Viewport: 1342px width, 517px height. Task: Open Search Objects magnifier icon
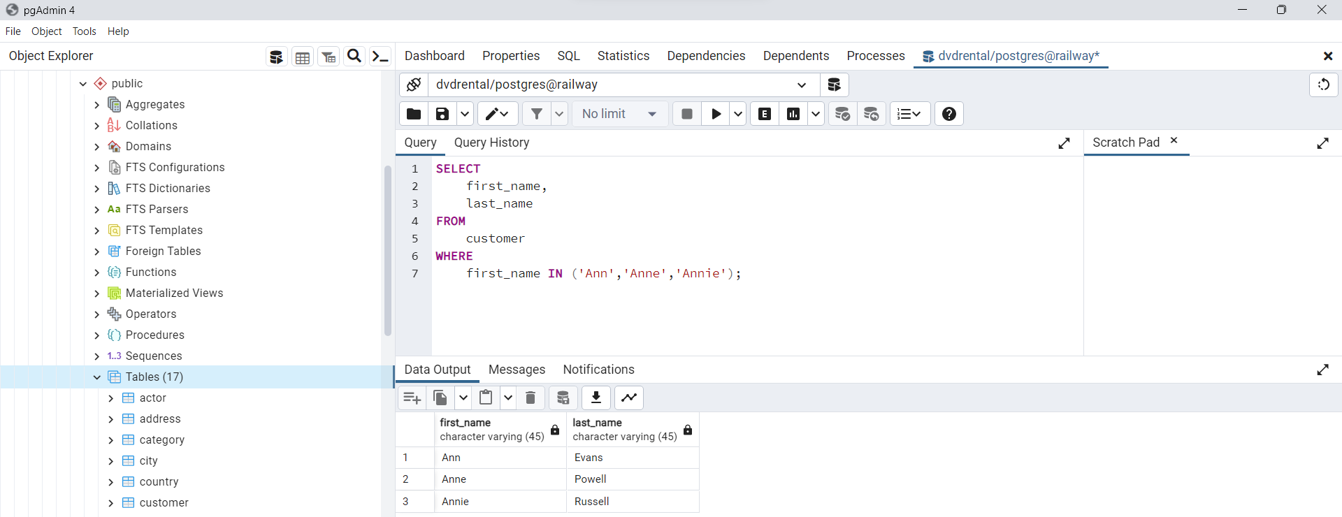pyautogui.click(x=354, y=56)
